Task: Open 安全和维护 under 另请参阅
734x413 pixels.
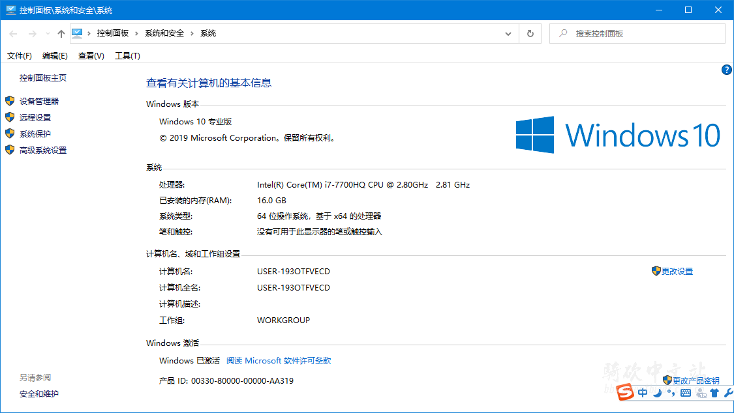Action: 39,394
